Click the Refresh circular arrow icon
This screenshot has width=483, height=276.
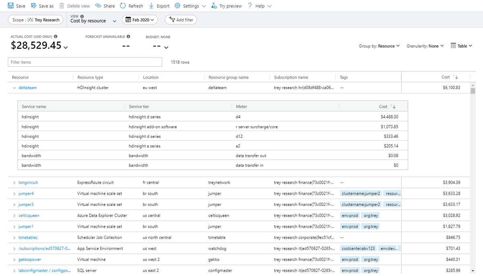coord(123,6)
